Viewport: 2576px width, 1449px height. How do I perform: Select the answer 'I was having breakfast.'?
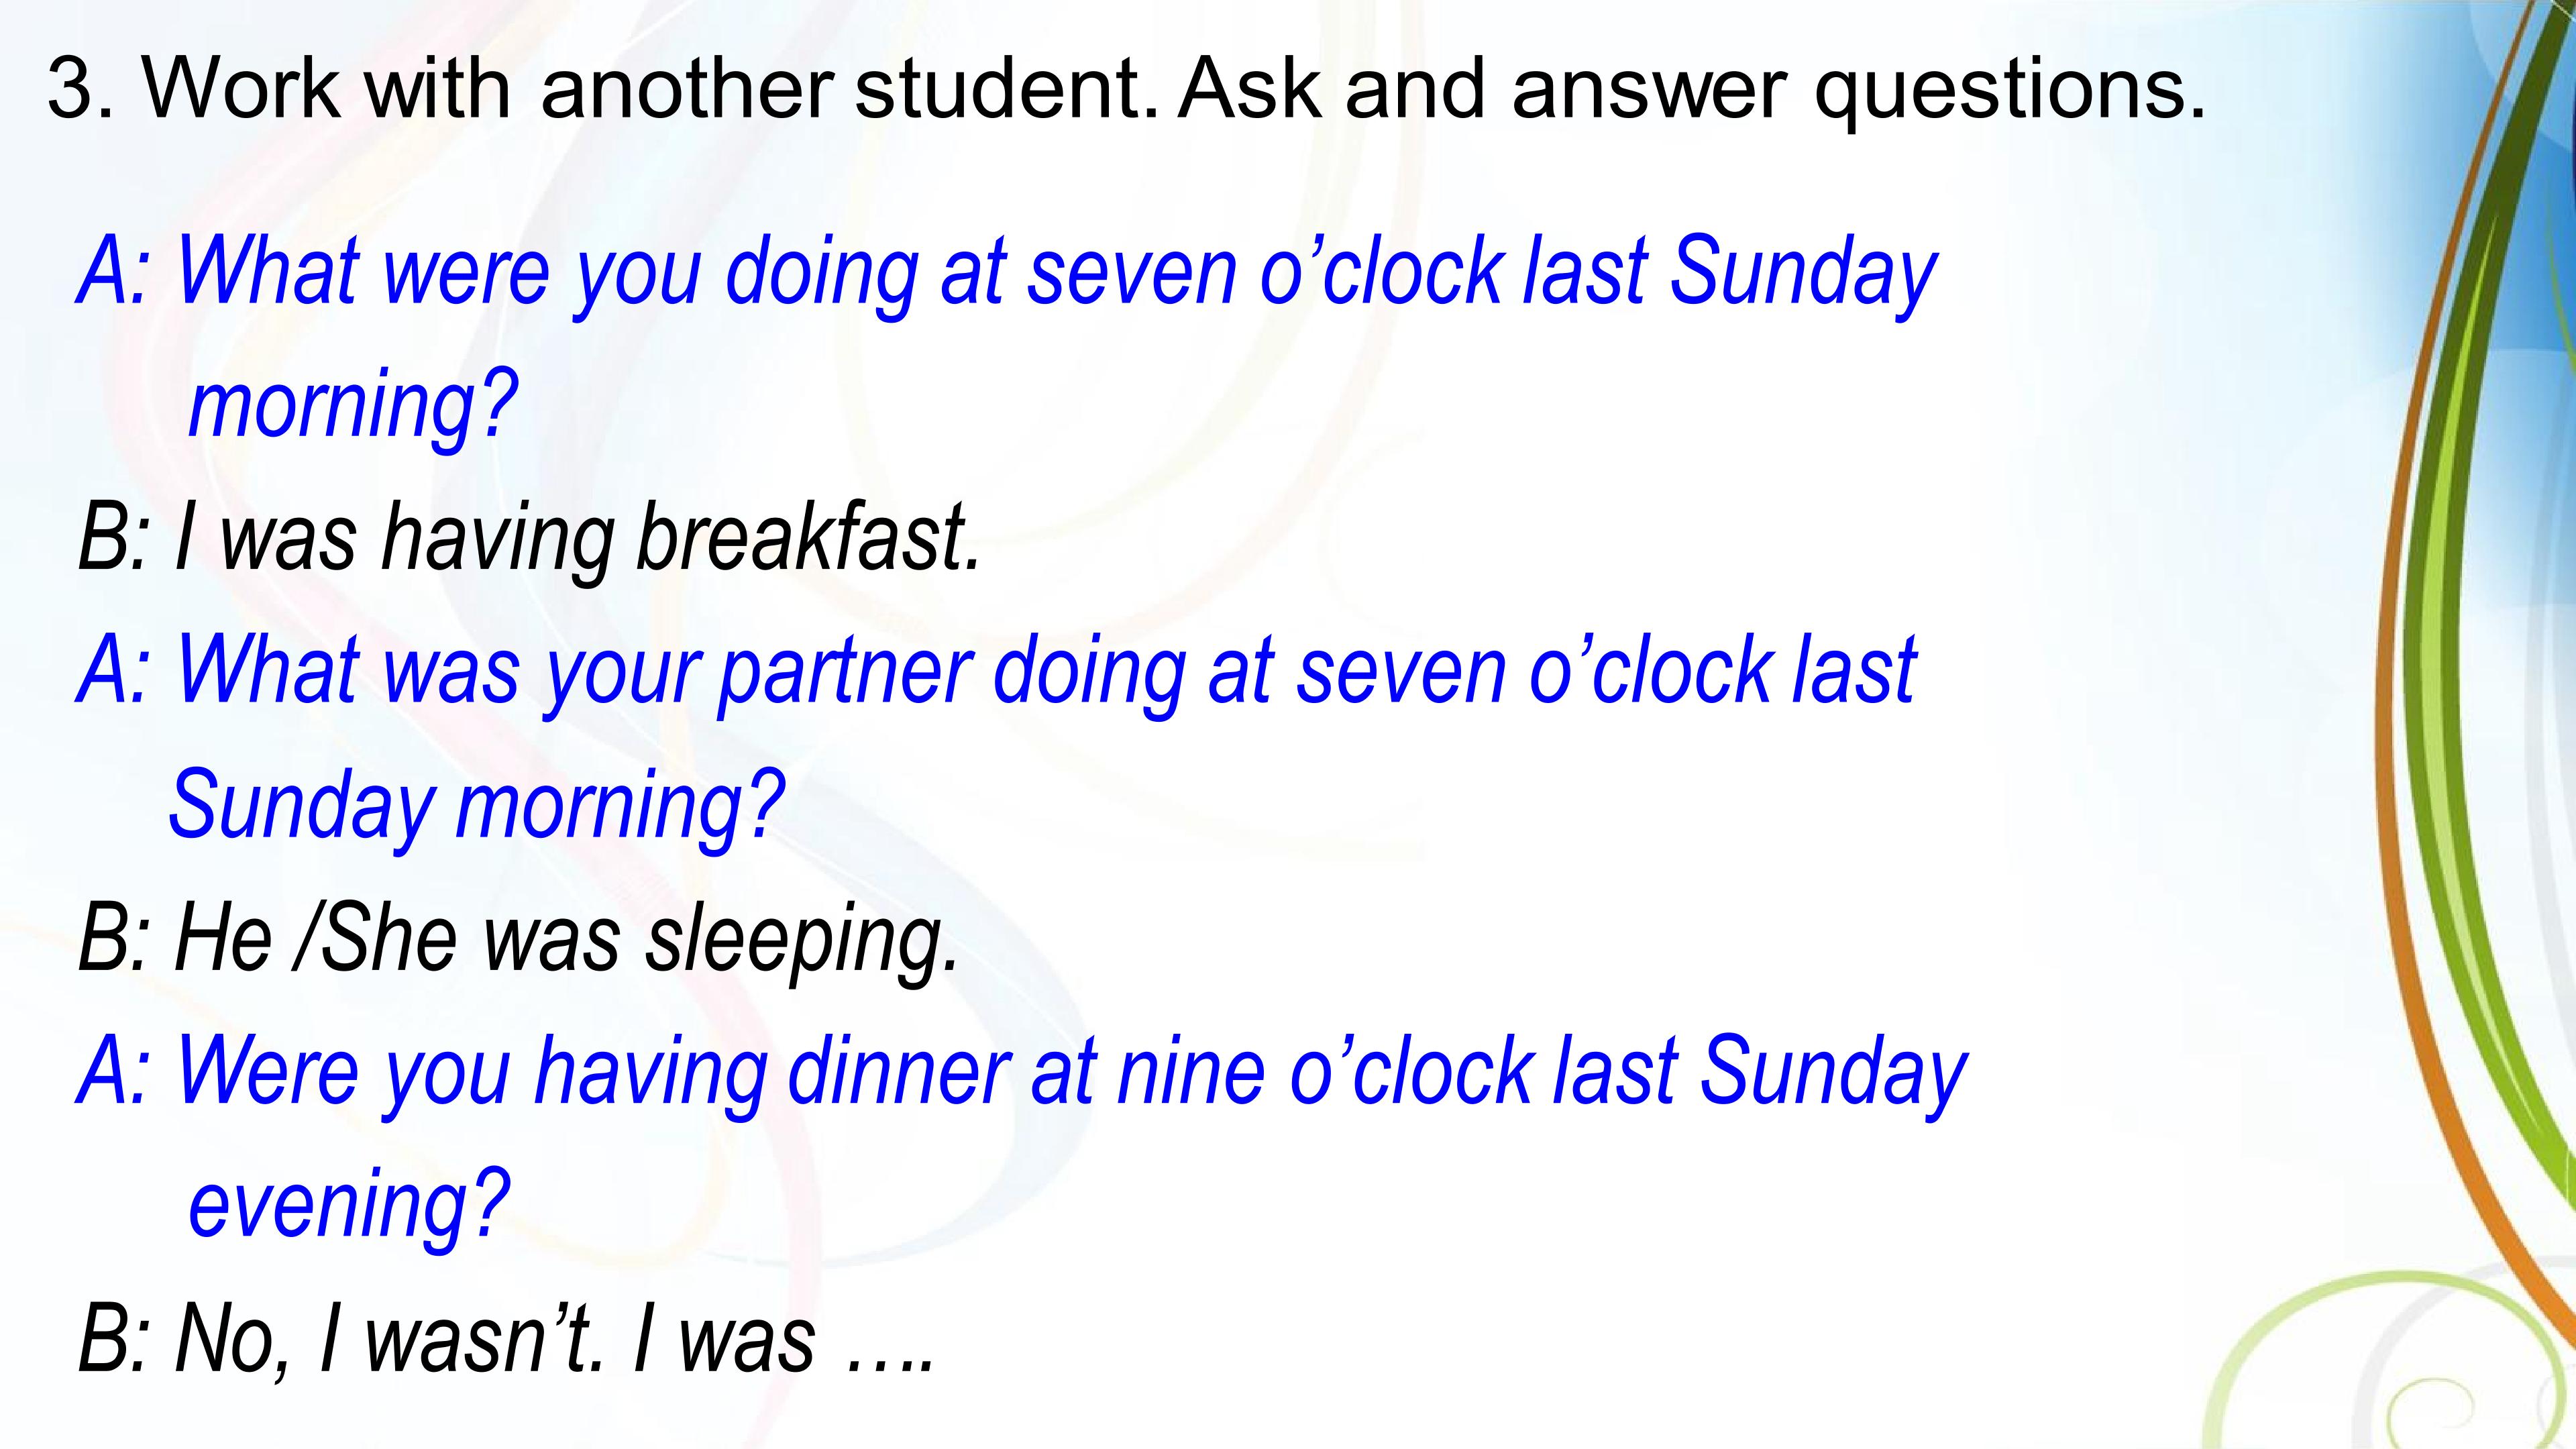[x=577, y=538]
